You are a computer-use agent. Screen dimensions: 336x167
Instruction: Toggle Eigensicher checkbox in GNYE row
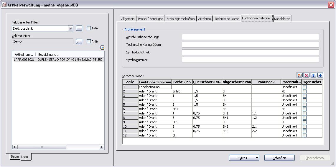click(304, 91)
